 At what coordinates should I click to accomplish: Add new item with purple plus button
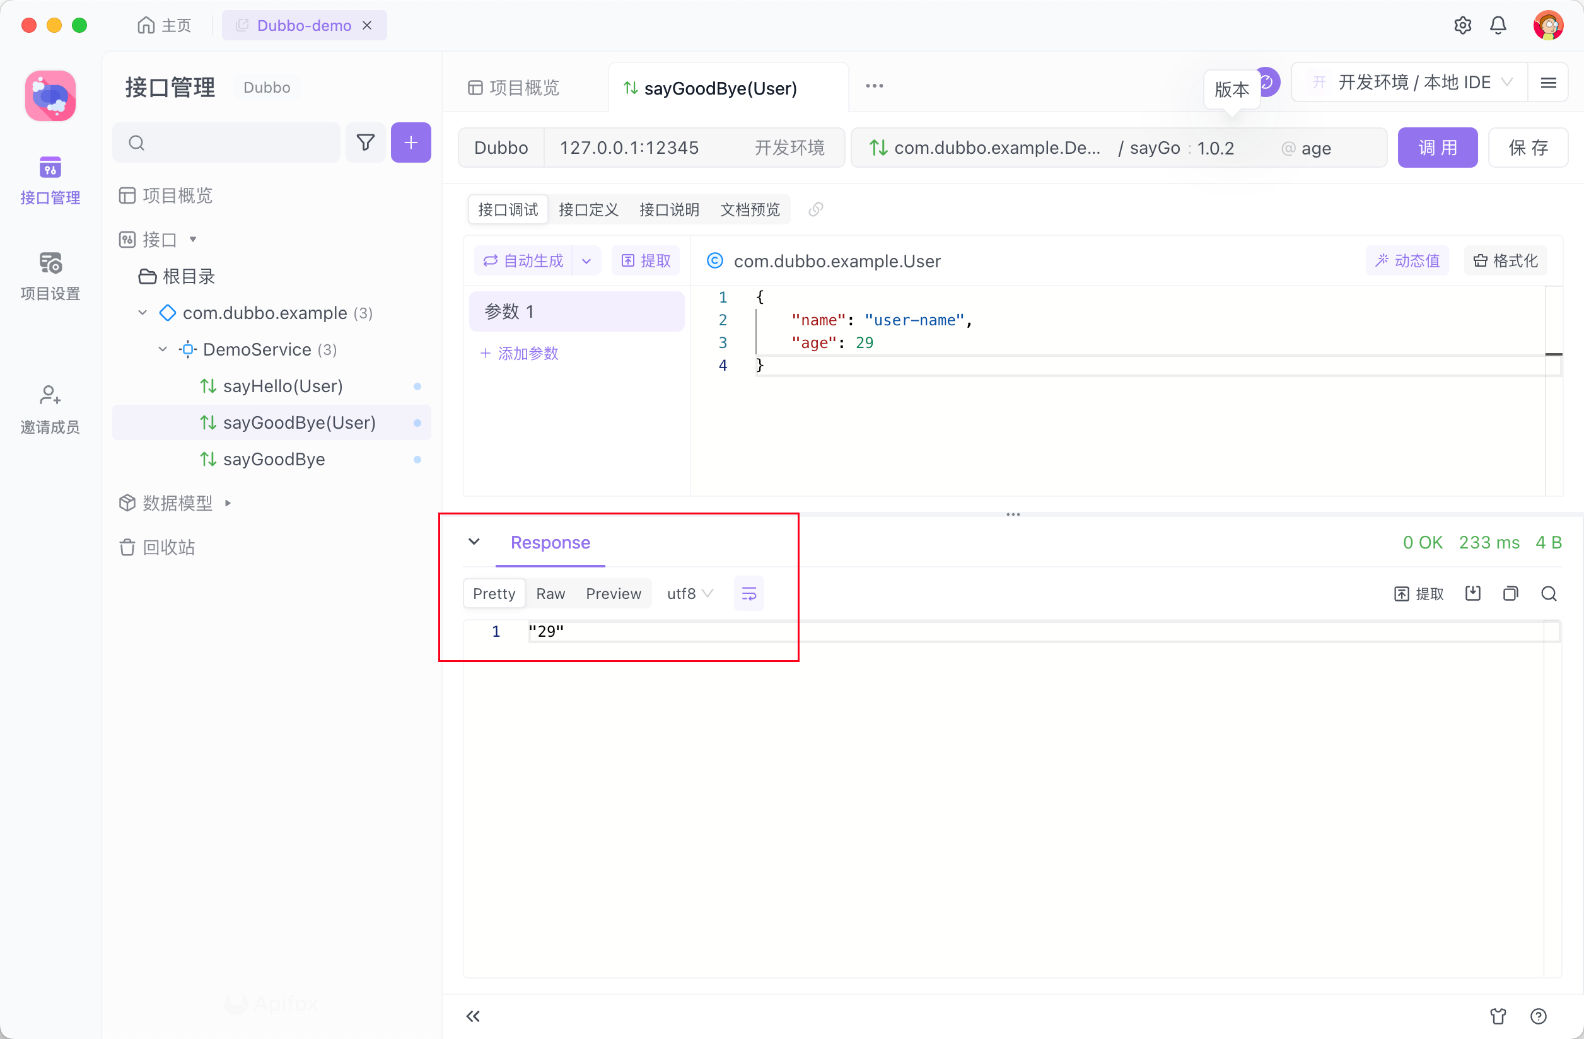[411, 142]
